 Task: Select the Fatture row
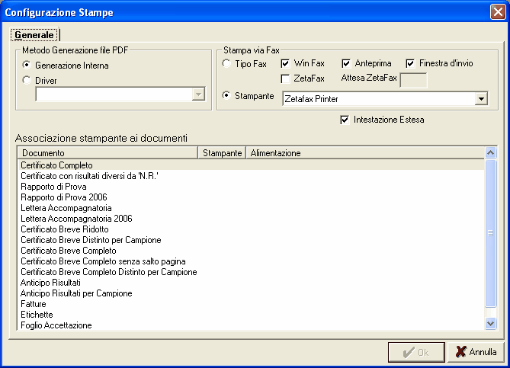tap(252, 304)
